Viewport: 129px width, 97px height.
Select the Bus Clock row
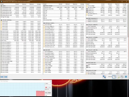21,41
